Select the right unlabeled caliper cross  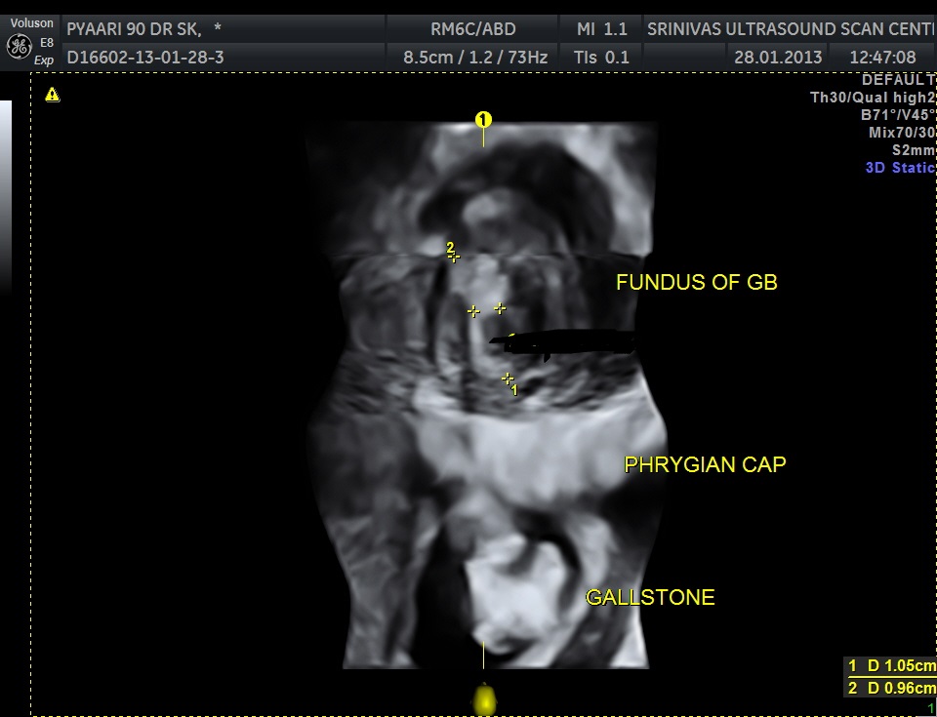point(500,308)
